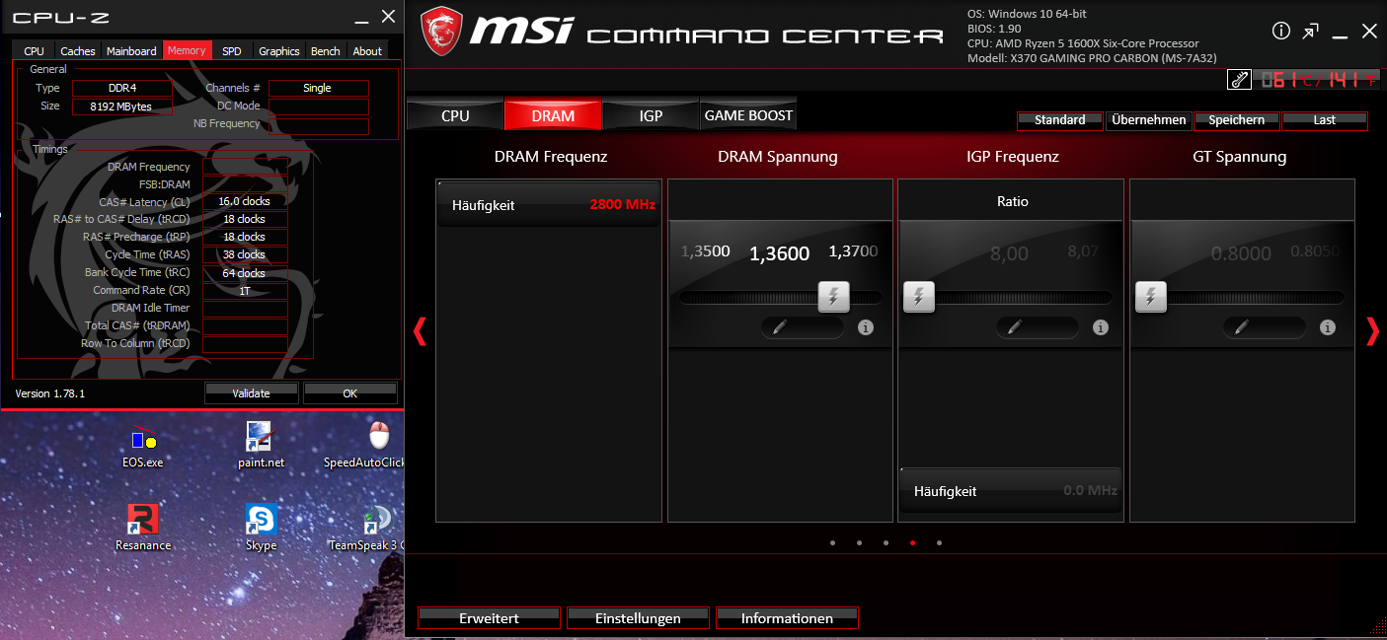Click the detach window arrow icon
Image resolution: width=1387 pixels, height=640 pixels.
(x=1310, y=31)
